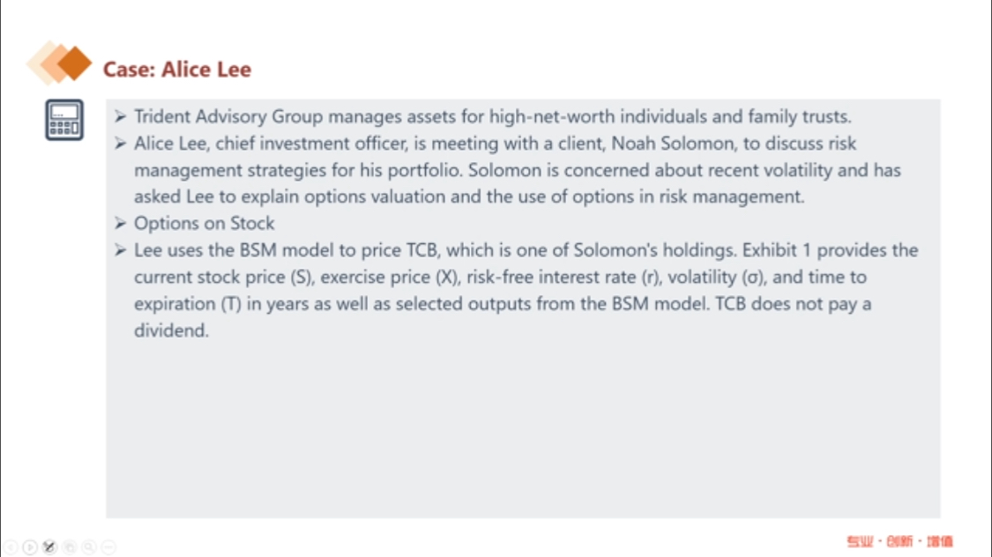
Task: Go to the previous slide arrow
Action: click(11, 547)
